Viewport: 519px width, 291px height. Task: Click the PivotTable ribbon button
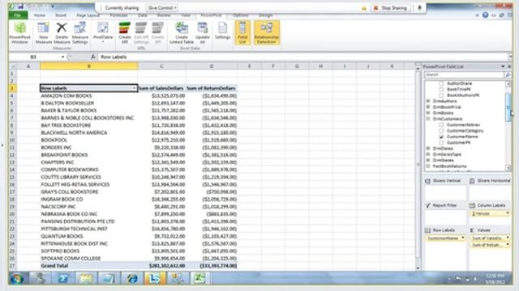103,33
